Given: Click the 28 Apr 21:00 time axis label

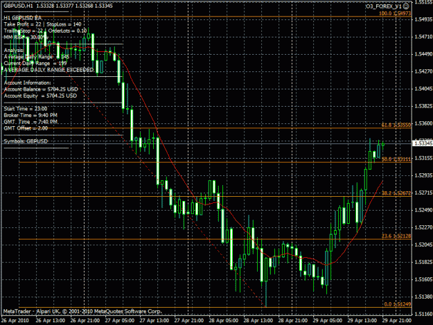Looking at the screenshot, I should 293,321.
